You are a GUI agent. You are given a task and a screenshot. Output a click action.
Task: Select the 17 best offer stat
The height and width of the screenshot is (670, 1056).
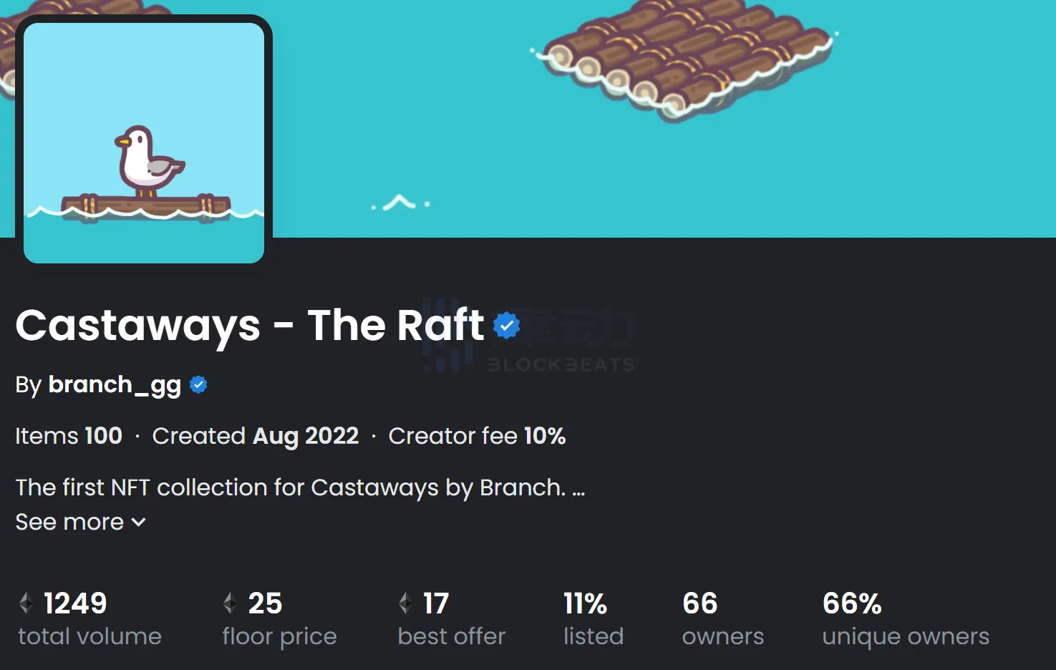point(435,603)
